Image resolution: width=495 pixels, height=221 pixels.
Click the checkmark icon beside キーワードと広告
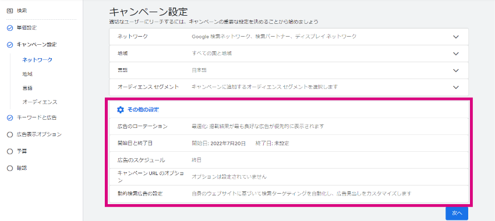click(x=10, y=118)
